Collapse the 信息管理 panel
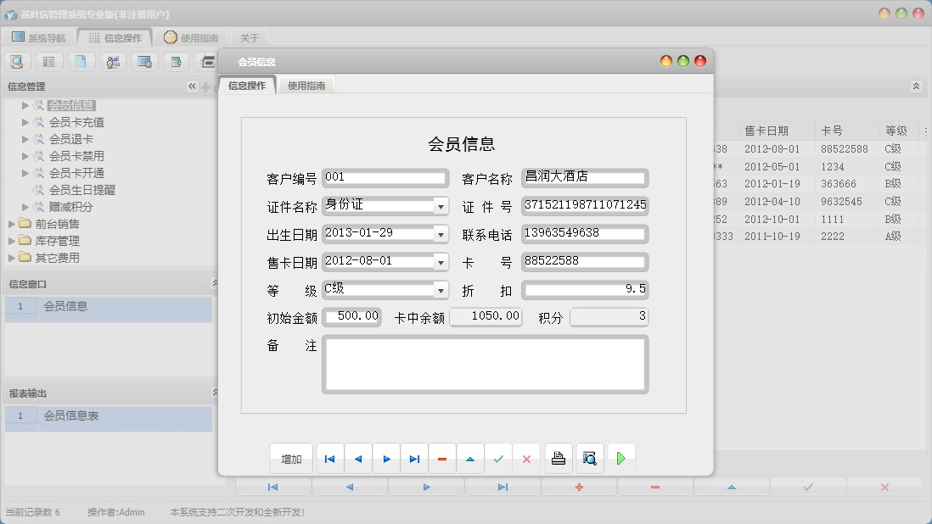Viewport: 932px width, 524px height. [x=194, y=86]
